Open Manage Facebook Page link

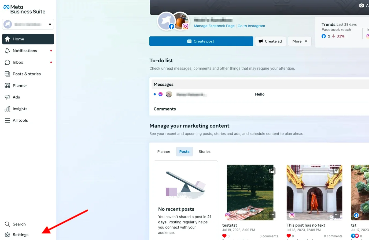point(214,26)
